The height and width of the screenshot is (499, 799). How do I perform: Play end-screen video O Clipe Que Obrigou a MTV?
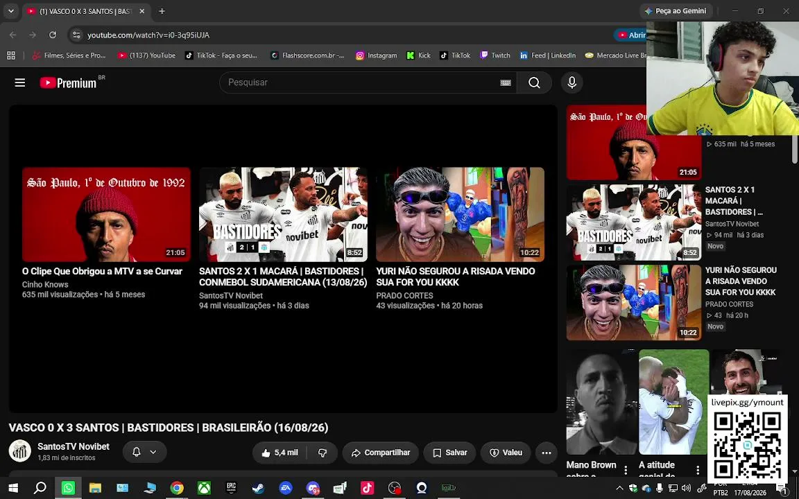coord(106,214)
